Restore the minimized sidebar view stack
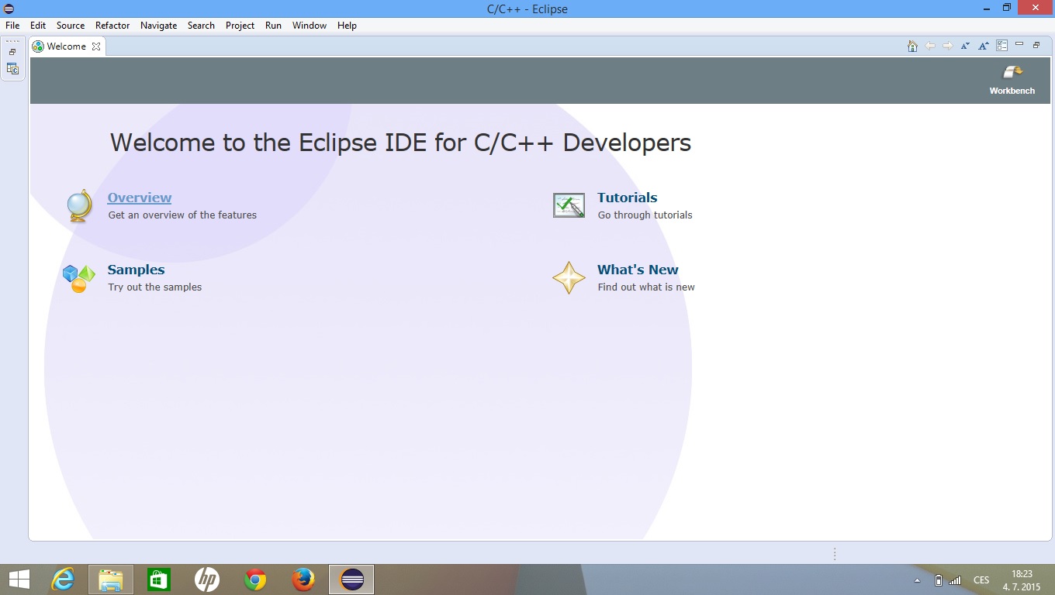Viewport: 1055px width, 595px height. click(x=12, y=52)
